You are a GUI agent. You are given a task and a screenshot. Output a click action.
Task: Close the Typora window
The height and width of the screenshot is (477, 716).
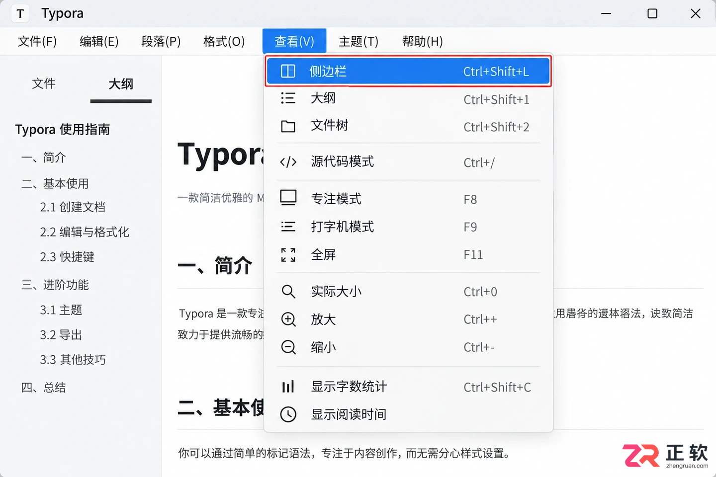pos(696,13)
